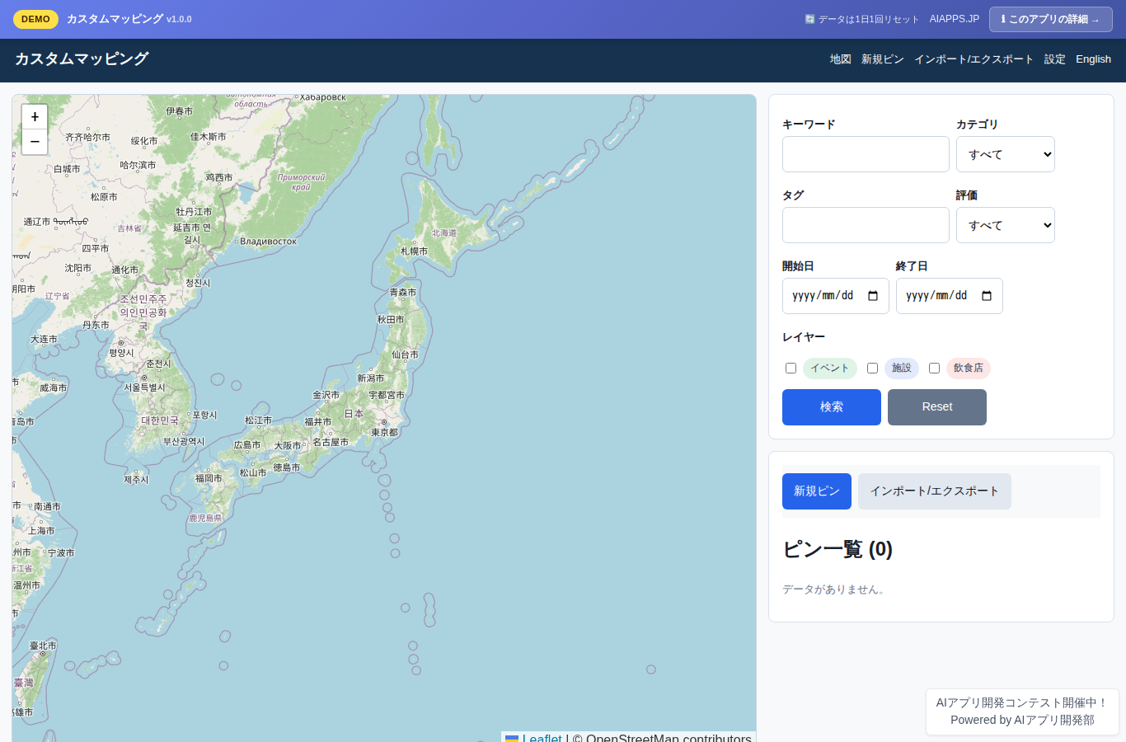
Task: Click the DEMO badge
Action: pyautogui.click(x=35, y=19)
